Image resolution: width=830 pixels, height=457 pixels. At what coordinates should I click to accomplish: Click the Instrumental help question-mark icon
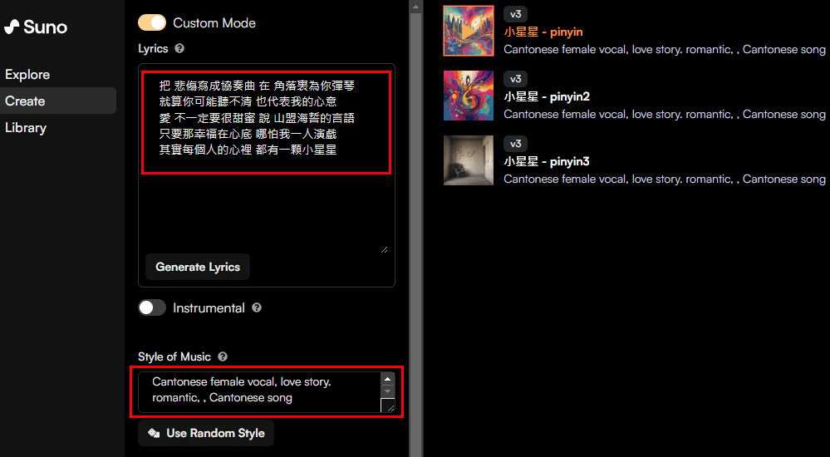[x=257, y=307]
